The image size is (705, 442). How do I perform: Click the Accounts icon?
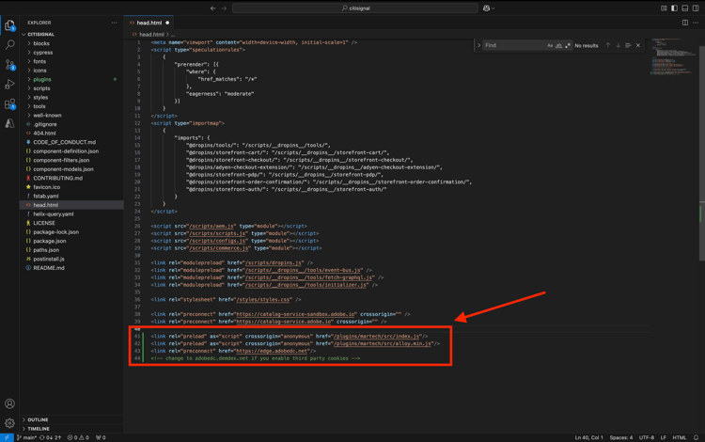coord(10,403)
